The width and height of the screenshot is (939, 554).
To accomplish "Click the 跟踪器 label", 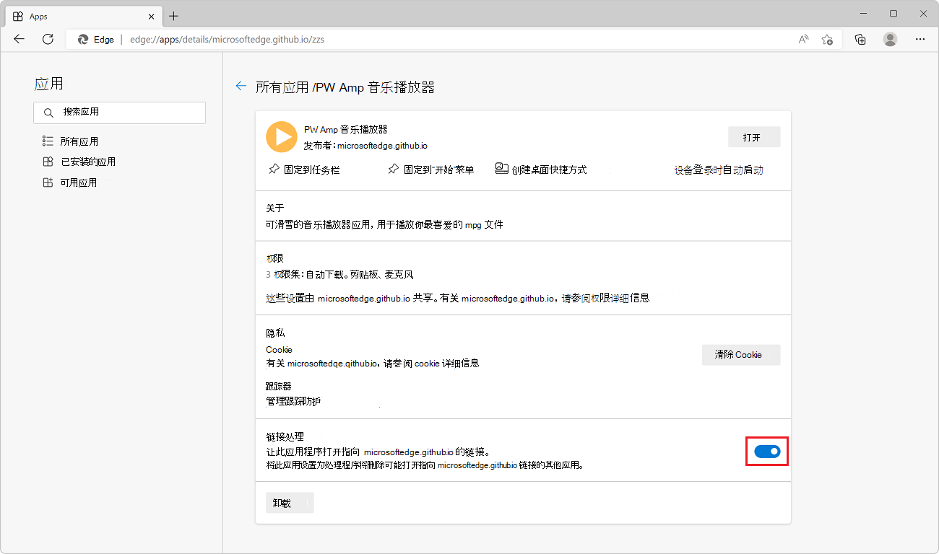I will 278,387.
